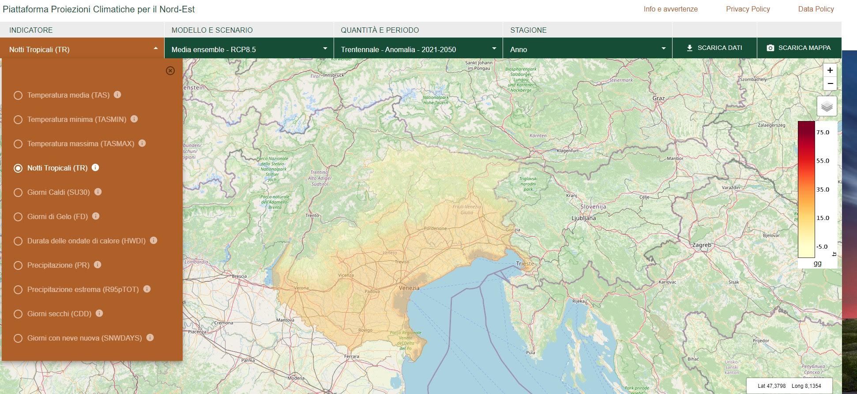The image size is (857, 394).
Task: Open info for Temperatura massima (TASMAX)
Action: (x=142, y=143)
